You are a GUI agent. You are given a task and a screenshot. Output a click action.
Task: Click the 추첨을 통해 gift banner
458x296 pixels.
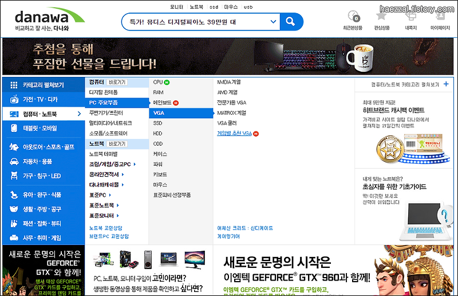[228, 56]
